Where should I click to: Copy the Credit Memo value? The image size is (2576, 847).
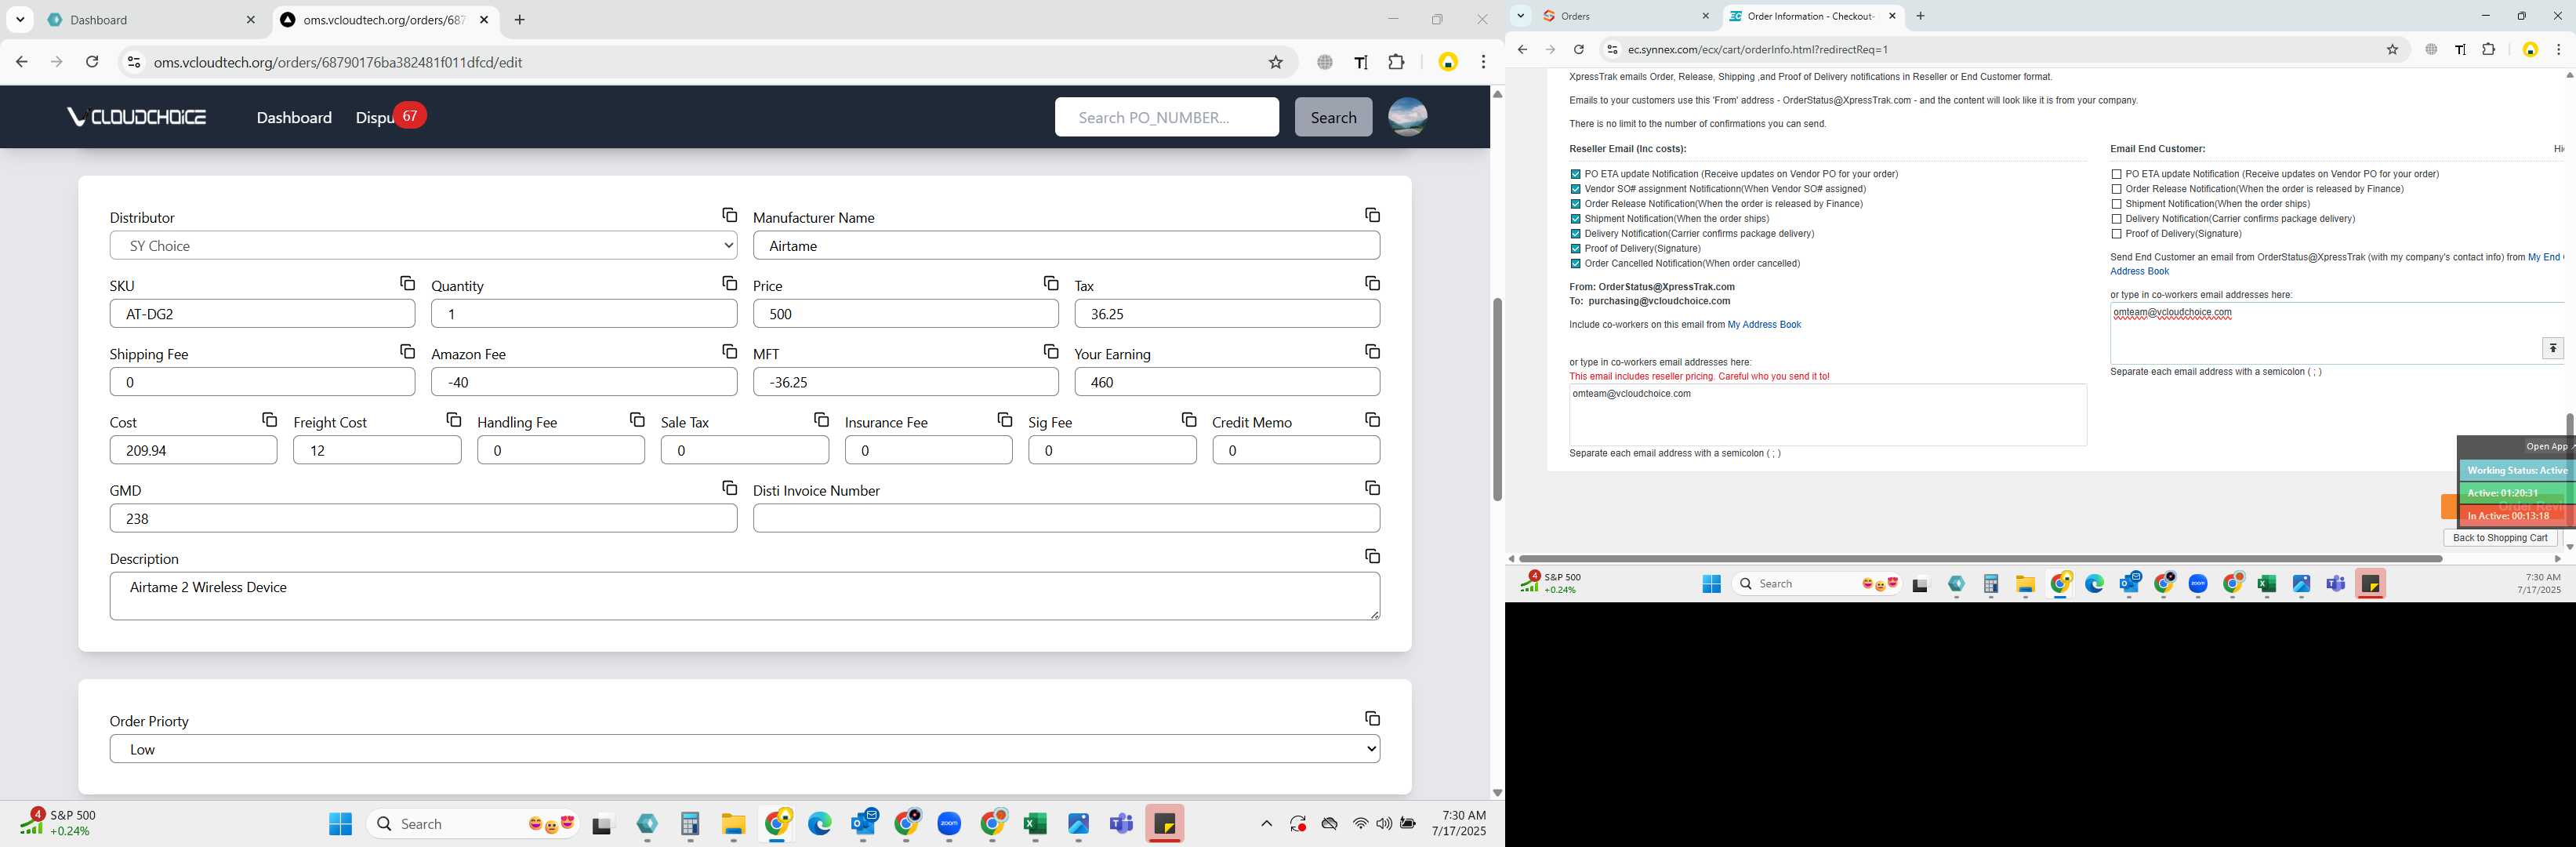(1372, 419)
